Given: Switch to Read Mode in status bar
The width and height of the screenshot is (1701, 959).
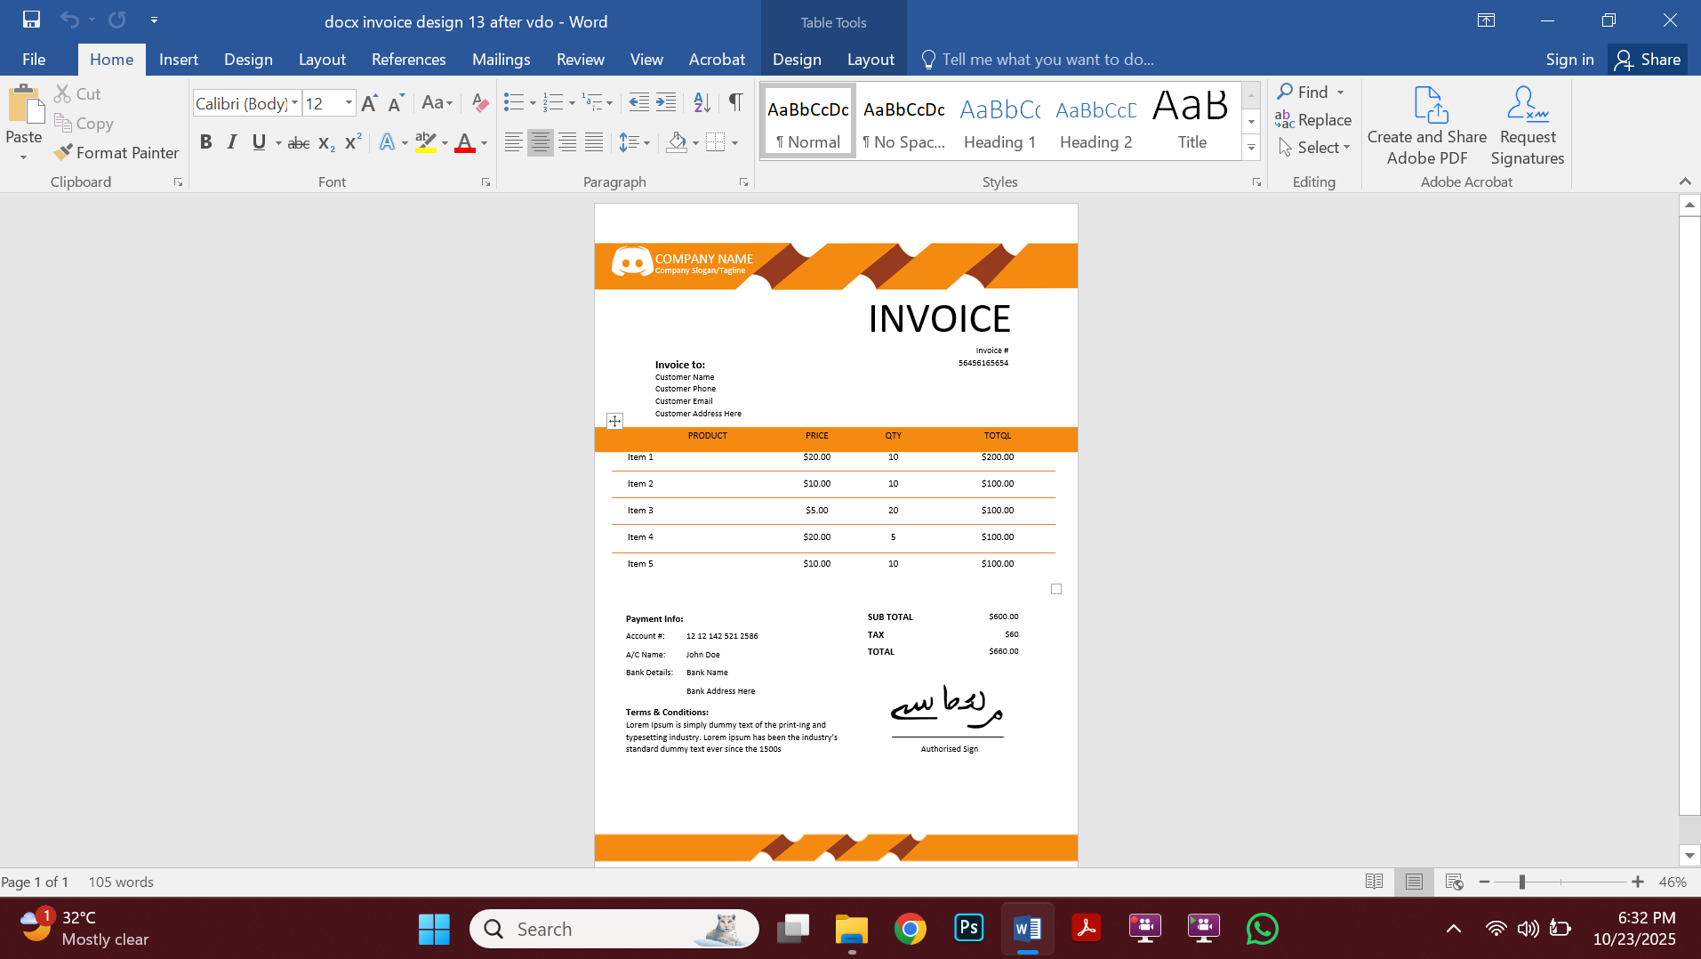Looking at the screenshot, I should tap(1374, 882).
